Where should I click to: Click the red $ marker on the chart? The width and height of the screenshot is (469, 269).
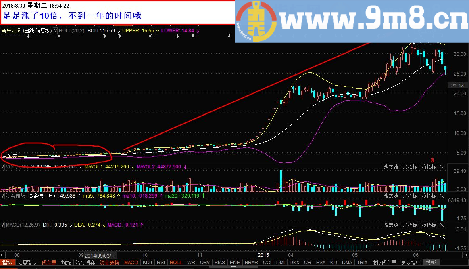point(433,160)
